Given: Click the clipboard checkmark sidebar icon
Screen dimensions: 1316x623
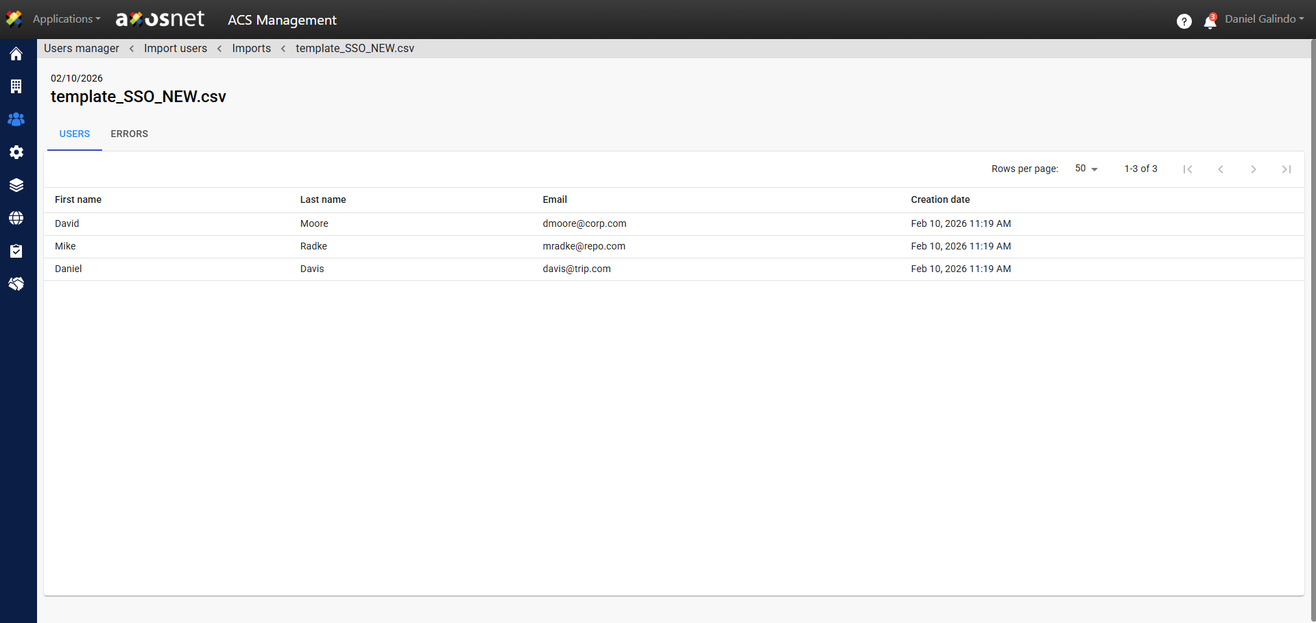Looking at the screenshot, I should point(16,251).
